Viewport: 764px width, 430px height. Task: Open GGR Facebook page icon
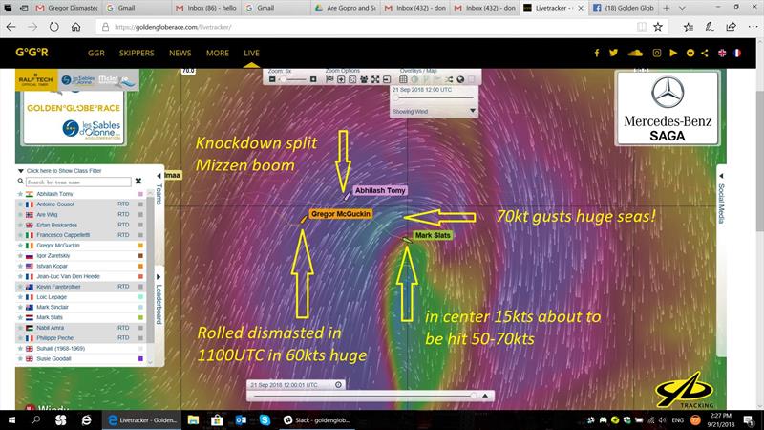[x=597, y=53]
